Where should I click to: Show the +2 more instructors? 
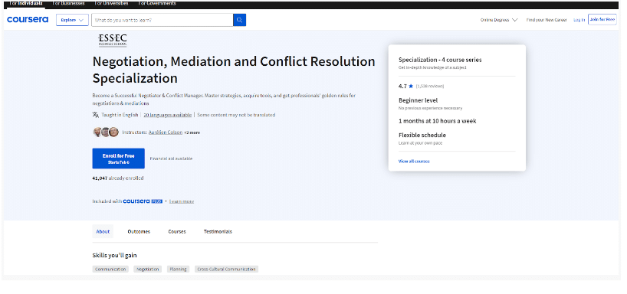click(x=192, y=132)
